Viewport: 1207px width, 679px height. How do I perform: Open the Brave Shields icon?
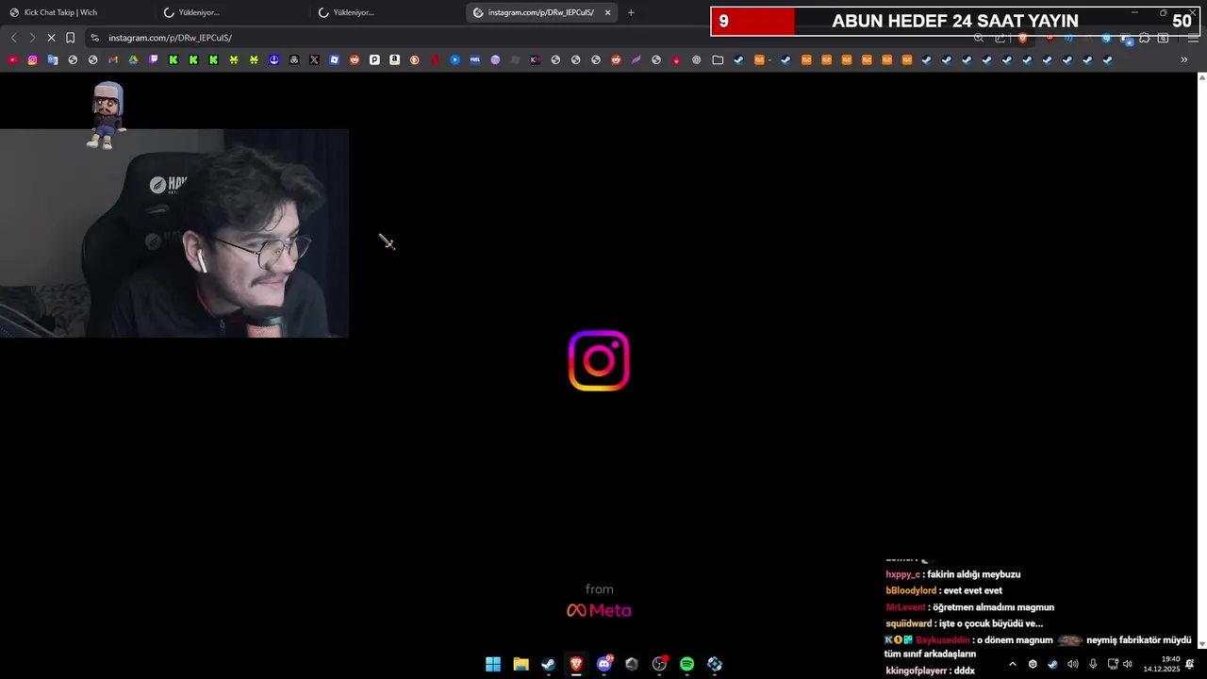point(1022,38)
